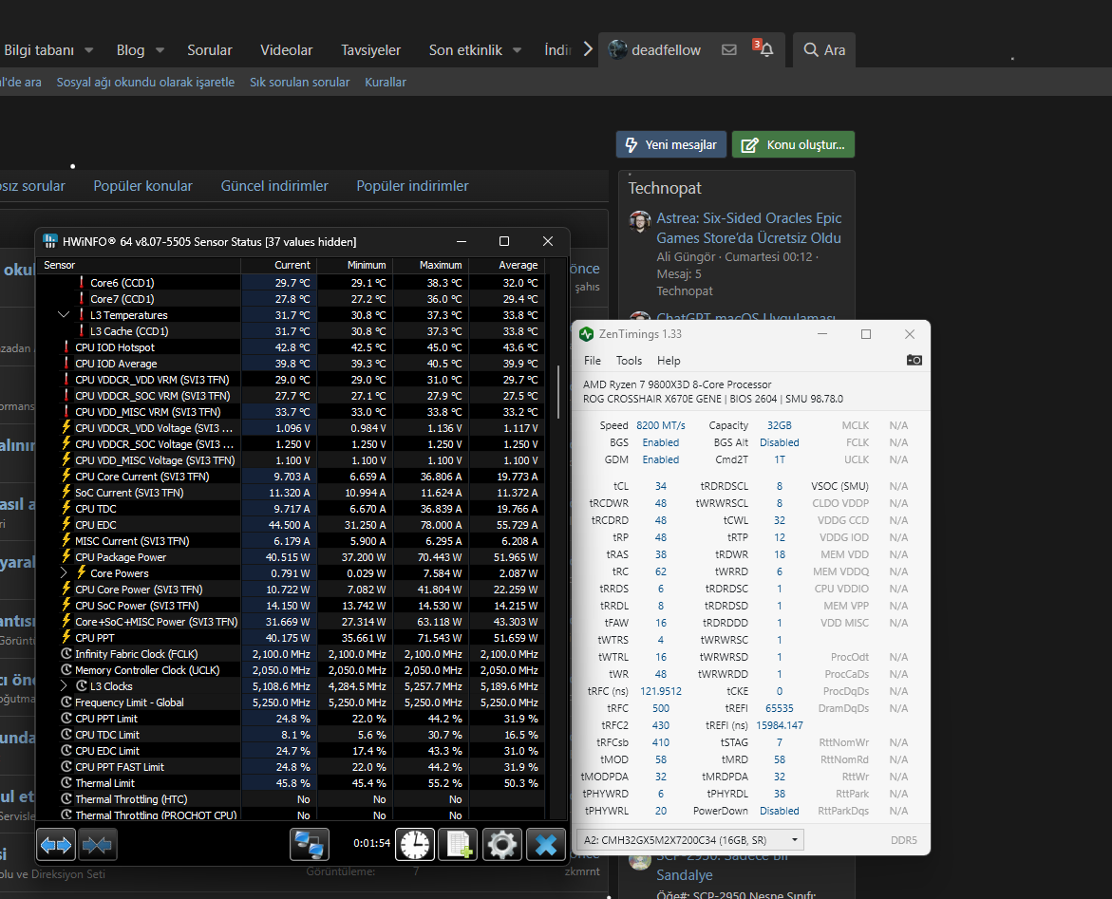This screenshot has width=1112, height=899.
Task: Open the Astrea: Six-Sided Oracles article link
Action: (x=749, y=228)
